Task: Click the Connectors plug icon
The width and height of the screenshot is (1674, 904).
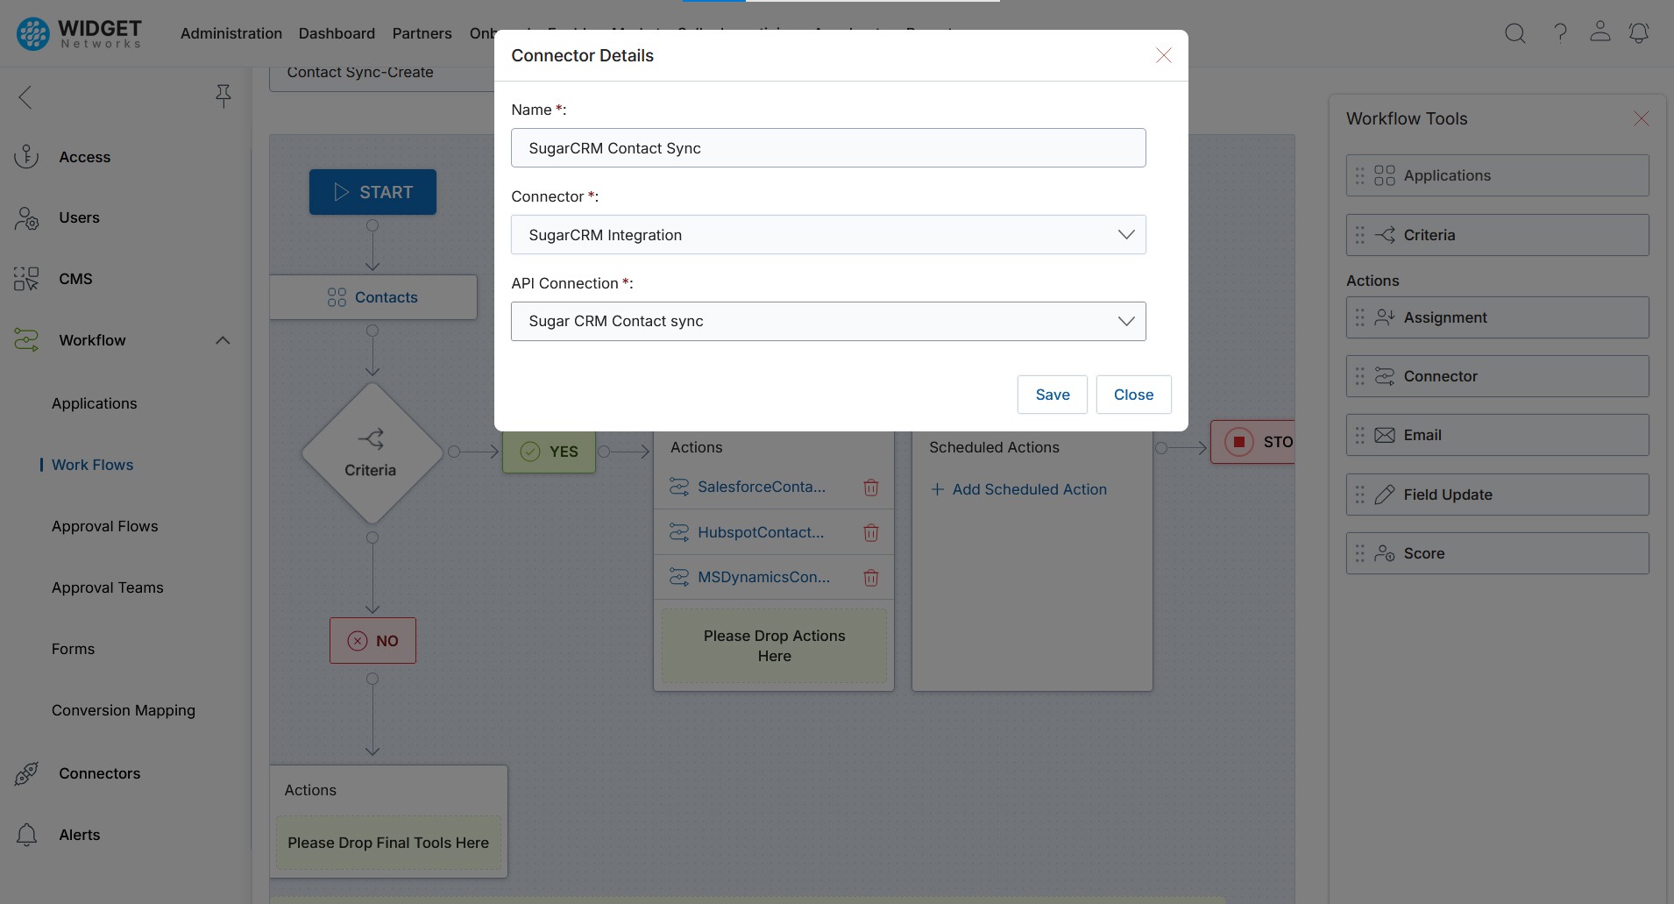Action: [26, 773]
